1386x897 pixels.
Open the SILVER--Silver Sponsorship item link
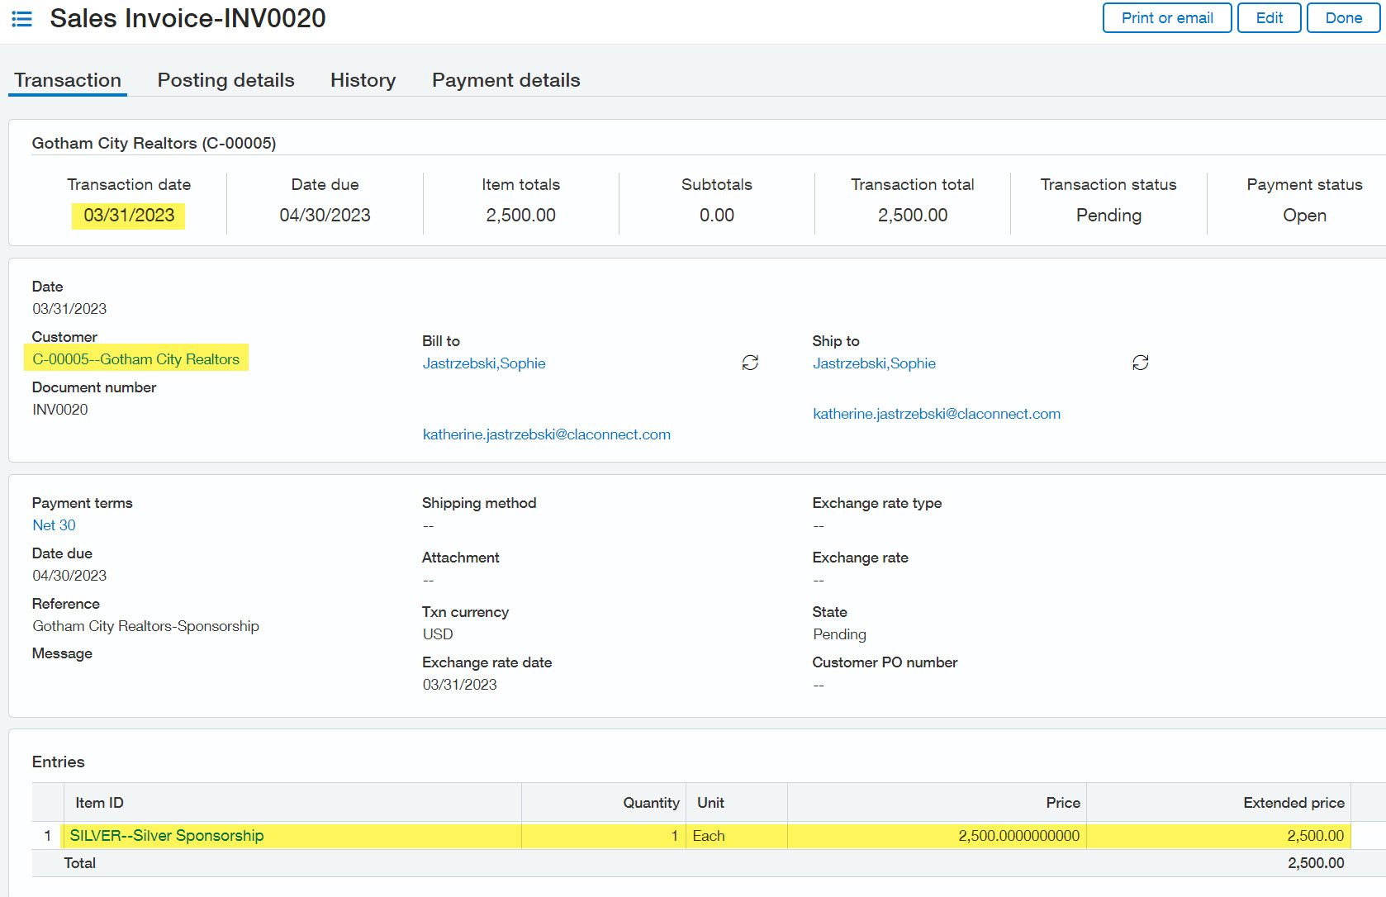pos(167,836)
